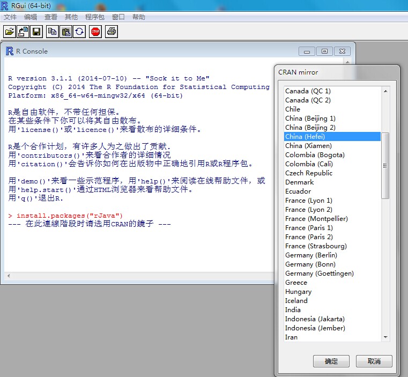
Task: Select China (Xiamen) mirror
Action: (332, 146)
